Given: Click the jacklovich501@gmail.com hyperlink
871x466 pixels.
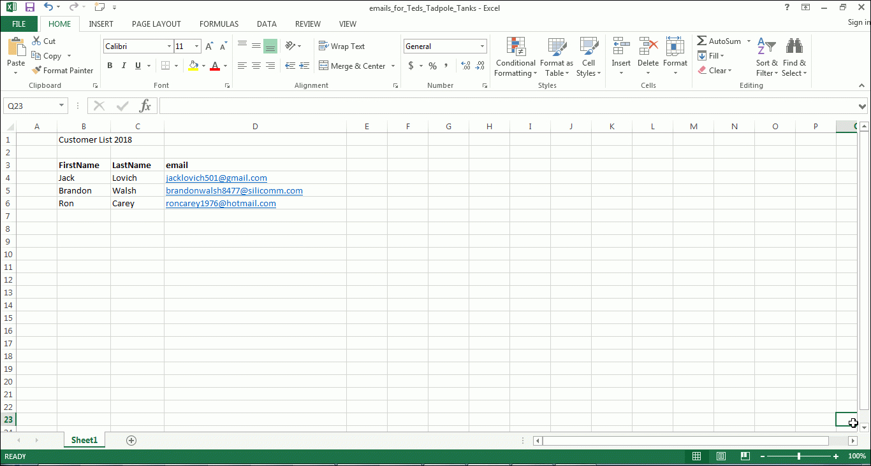Looking at the screenshot, I should [x=216, y=178].
